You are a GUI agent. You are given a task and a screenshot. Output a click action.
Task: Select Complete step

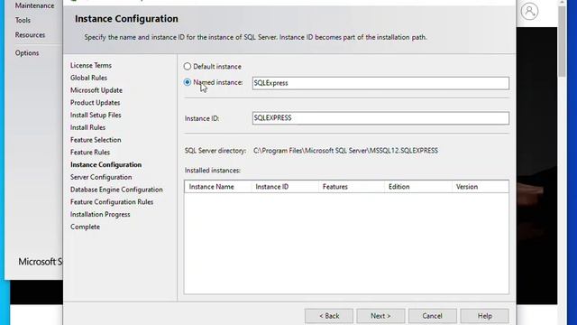tap(85, 227)
